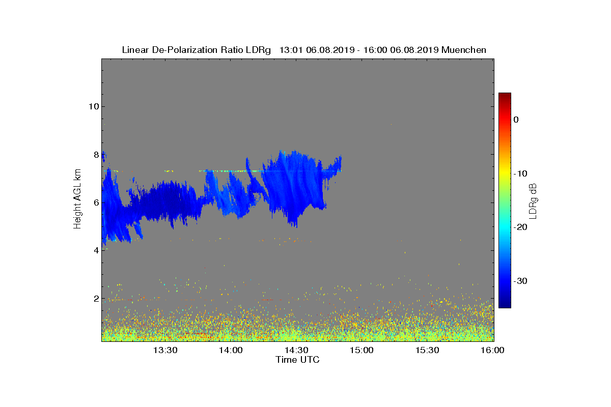Click the 14:30 time tick label
Screen dimensions: 611x407
click(296, 350)
